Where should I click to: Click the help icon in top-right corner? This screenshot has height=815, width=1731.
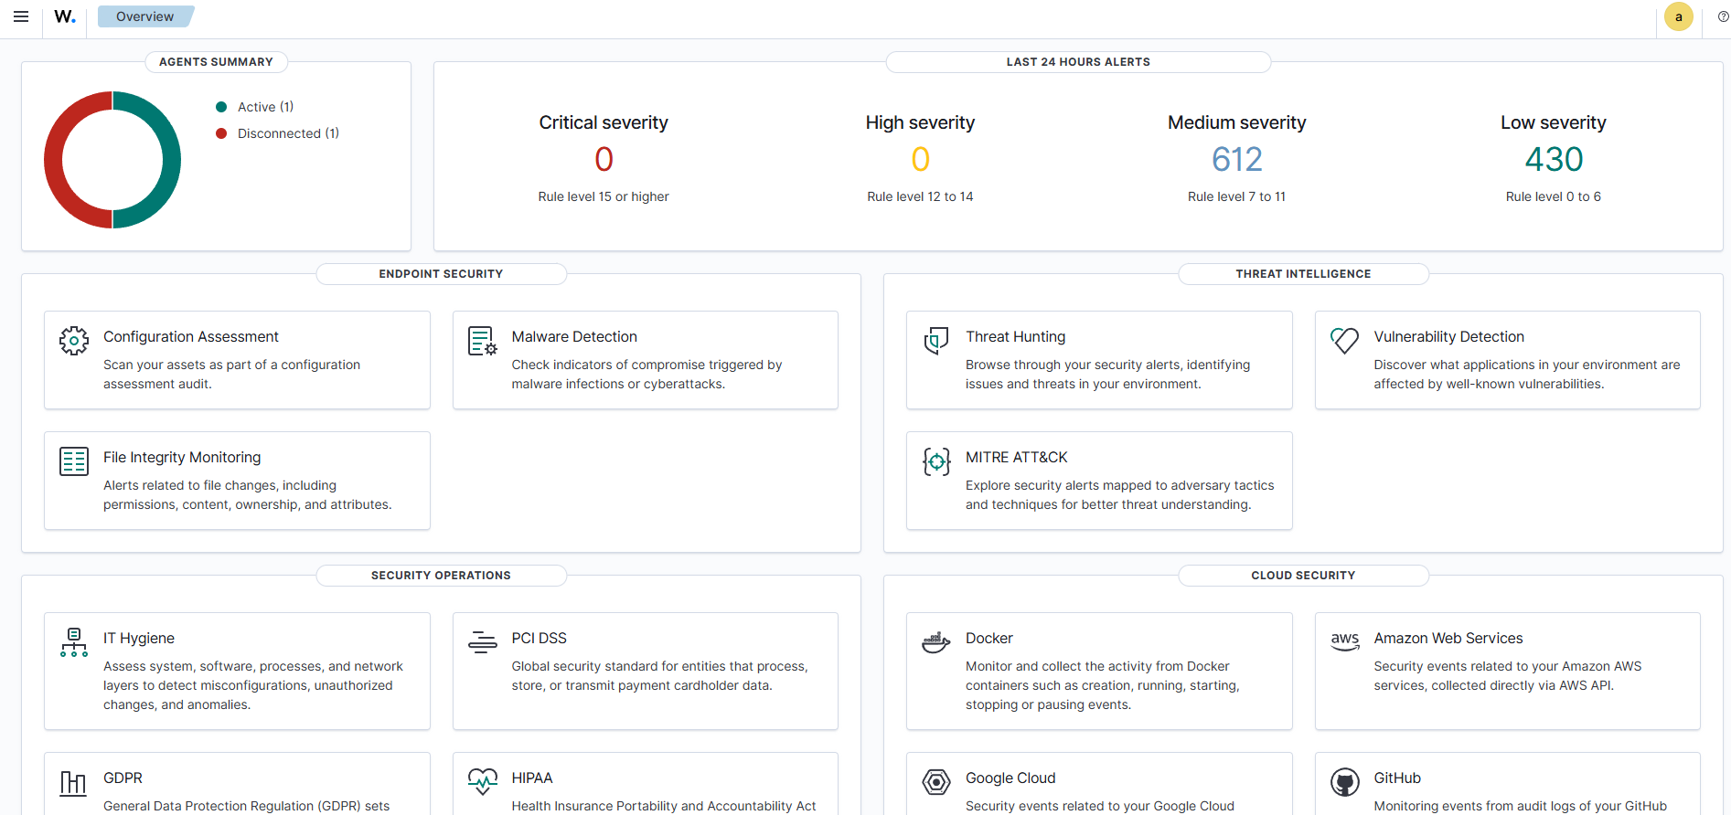click(x=1723, y=16)
